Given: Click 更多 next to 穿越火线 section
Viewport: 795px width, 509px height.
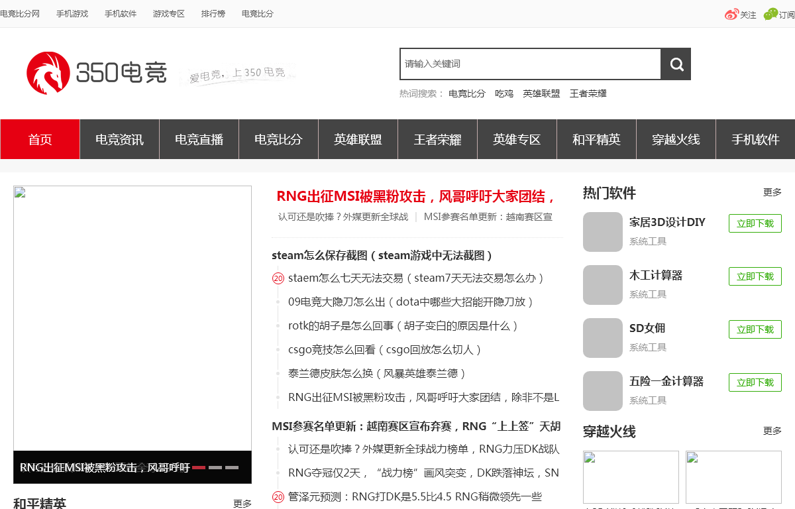Looking at the screenshot, I should (772, 431).
